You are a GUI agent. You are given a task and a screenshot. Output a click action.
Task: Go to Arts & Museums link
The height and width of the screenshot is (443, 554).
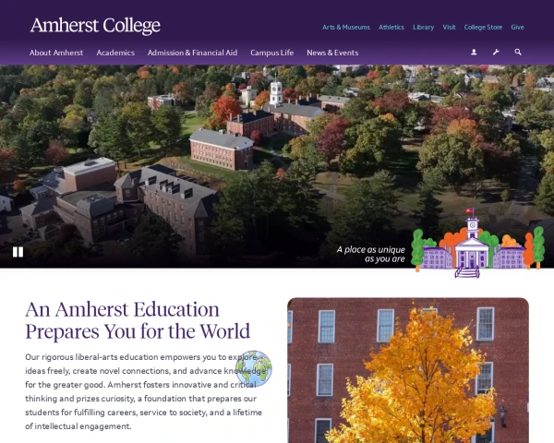coord(346,27)
